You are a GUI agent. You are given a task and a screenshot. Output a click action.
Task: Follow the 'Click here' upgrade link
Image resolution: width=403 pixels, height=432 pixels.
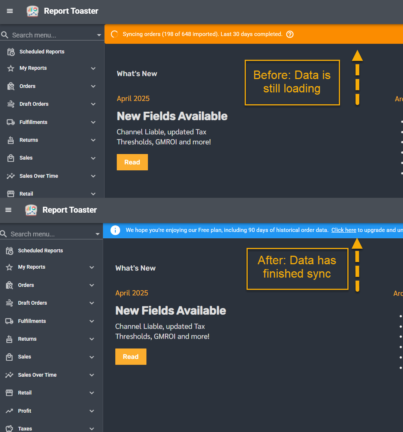tap(344, 230)
